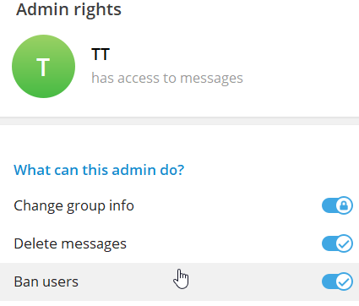Click the lock icon on Change group info
The width and height of the screenshot is (359, 306).
click(x=344, y=205)
